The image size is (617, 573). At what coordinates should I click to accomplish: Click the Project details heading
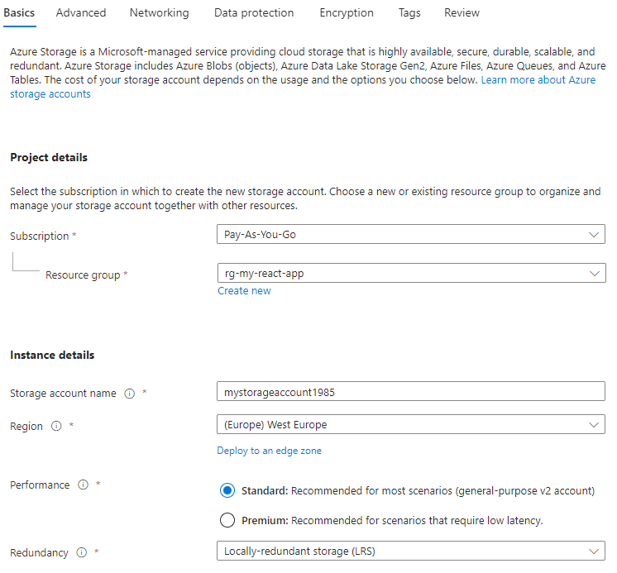pyautogui.click(x=49, y=157)
